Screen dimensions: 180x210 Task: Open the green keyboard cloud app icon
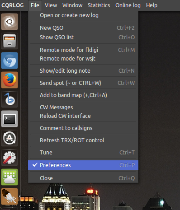pyautogui.click(x=9, y=177)
